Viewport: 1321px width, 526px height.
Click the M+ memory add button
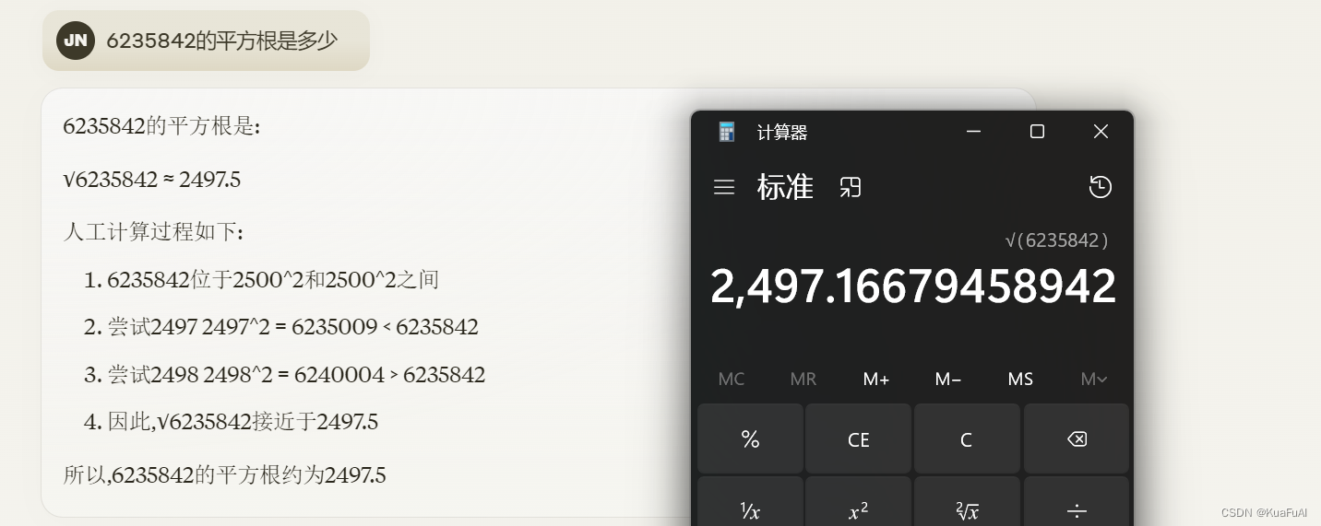[x=875, y=379]
